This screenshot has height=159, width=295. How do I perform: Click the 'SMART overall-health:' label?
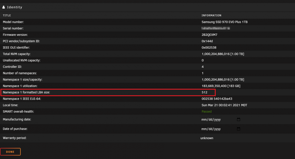[18, 111]
